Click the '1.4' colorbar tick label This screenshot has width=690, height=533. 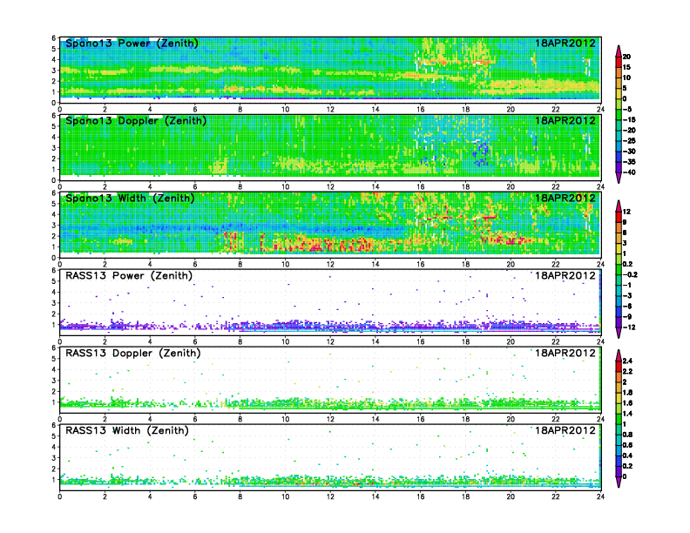627,414
